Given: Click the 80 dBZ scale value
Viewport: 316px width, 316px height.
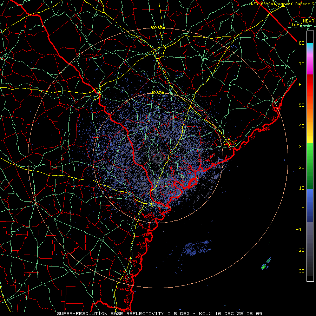Looking at the screenshot, I should 302,43.
